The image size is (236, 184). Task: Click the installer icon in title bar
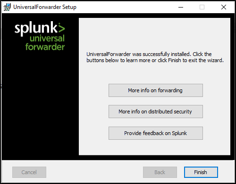[x=7, y=7]
